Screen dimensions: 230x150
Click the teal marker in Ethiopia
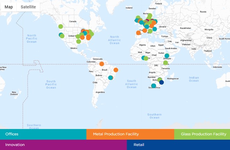point(167,56)
